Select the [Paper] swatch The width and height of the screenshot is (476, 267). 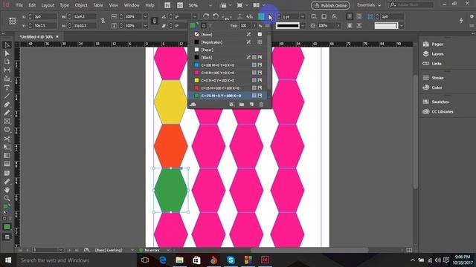228,50
